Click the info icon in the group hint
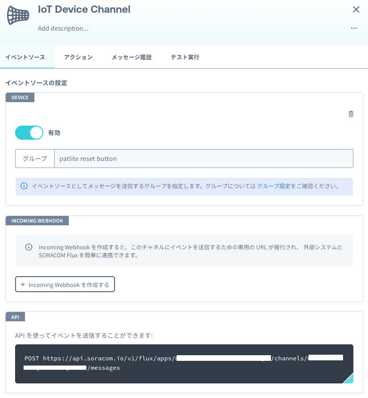This screenshot has height=398, width=368. [24, 186]
